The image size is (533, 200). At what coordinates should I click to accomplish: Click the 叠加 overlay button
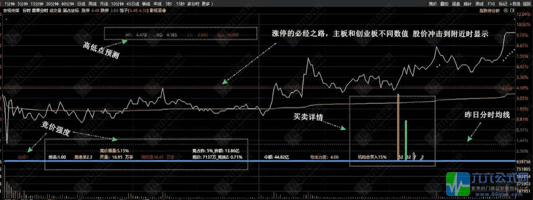click(444, 4)
